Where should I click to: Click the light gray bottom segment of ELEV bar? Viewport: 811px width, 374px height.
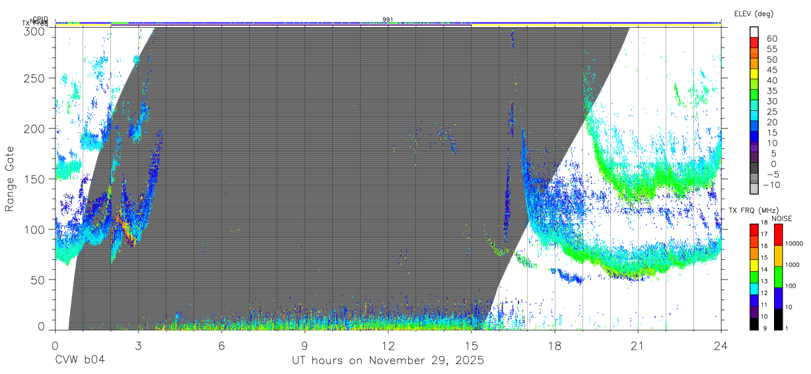[x=754, y=189]
